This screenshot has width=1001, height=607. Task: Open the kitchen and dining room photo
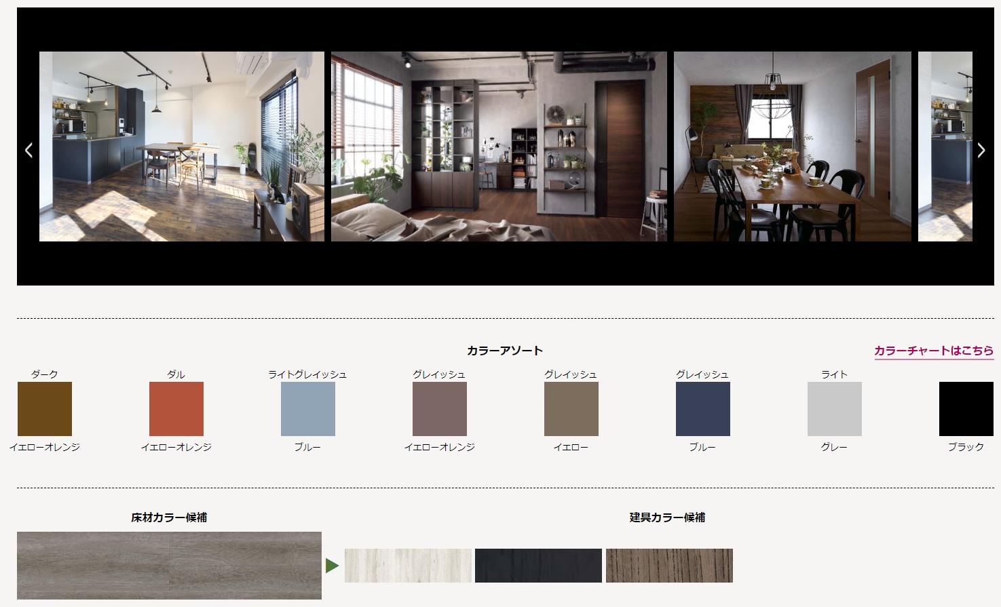click(182, 146)
